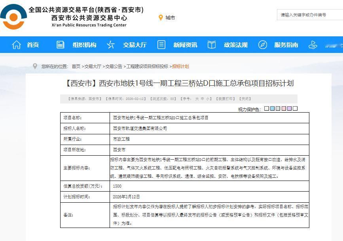The width and height of the screenshot is (343, 241).
Task: Open the 新闻资讯 menu item
Action: pyautogui.click(x=185, y=45)
